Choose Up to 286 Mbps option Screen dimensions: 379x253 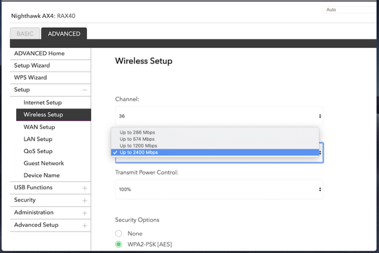137,132
